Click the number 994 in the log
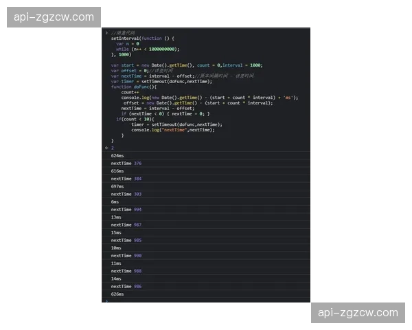 coord(138,209)
